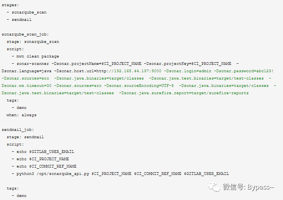Click the -Dsonar.login=admin parameter text
This screenshot has width=283, height=200.
pos(188,71)
